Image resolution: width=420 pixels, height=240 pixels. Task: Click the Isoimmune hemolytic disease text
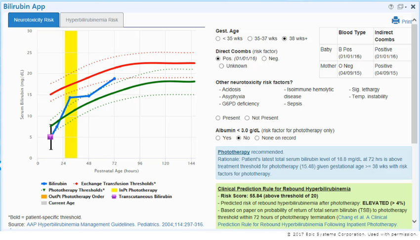pyautogui.click(x=309, y=93)
